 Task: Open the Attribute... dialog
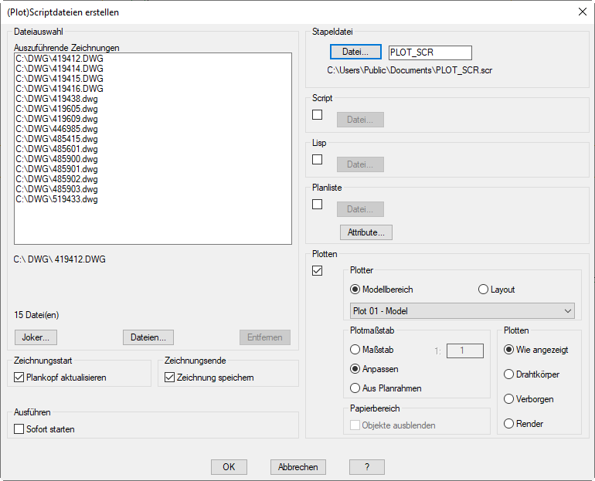click(365, 232)
